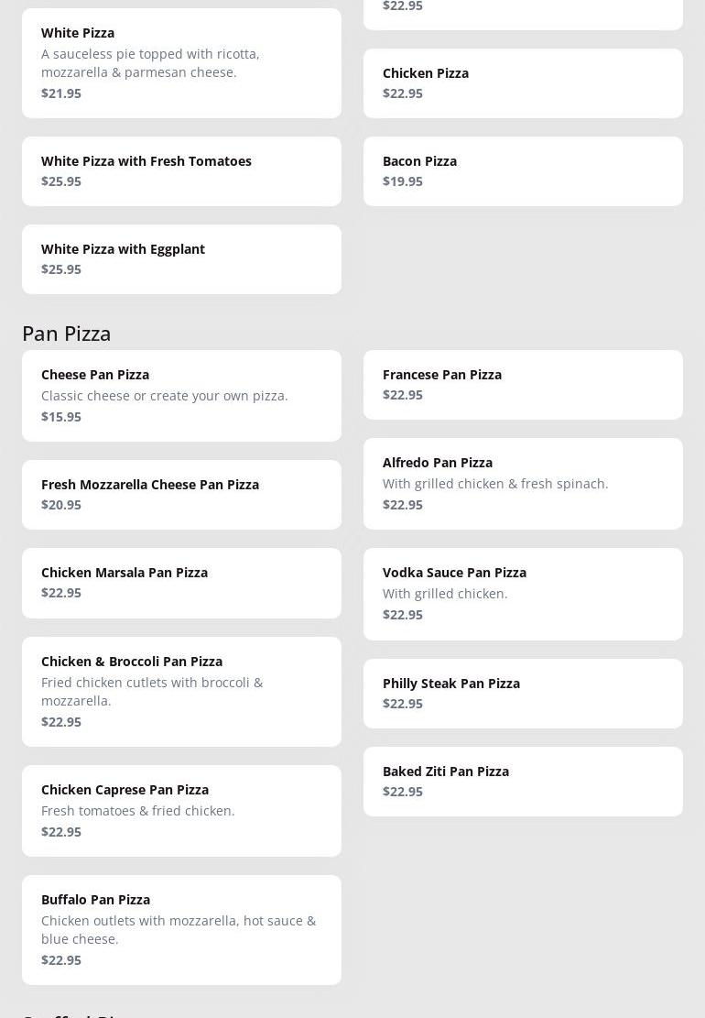The width and height of the screenshot is (705, 1018).
Task: Choose Chicken Marsala Pan Pizza
Action: tap(181, 583)
